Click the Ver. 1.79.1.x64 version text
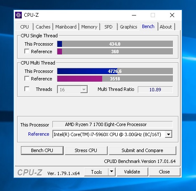This screenshot has width=196, height=191. click(64, 173)
